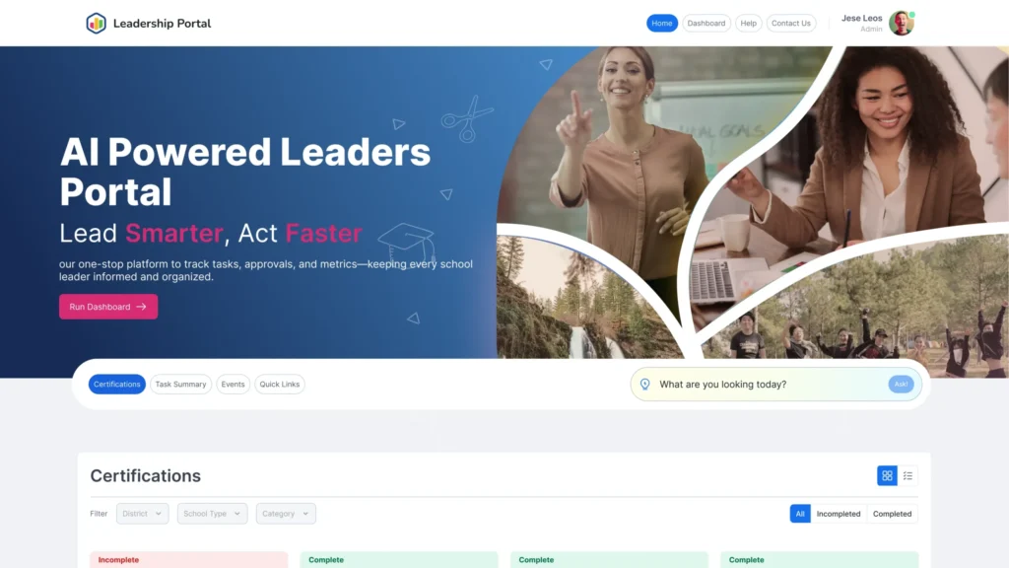The height and width of the screenshot is (568, 1009).
Task: Open the Category filter dropdown
Action: [286, 513]
